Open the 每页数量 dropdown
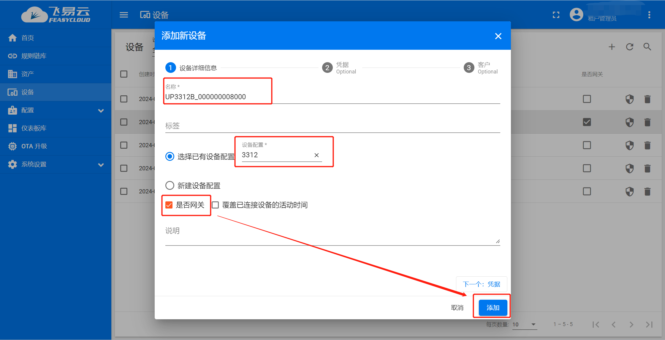 point(525,324)
